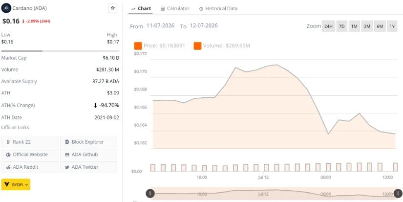Expand the BYDFi exchange dropdown
The height and width of the screenshot is (202, 403).
pyautogui.click(x=16, y=184)
